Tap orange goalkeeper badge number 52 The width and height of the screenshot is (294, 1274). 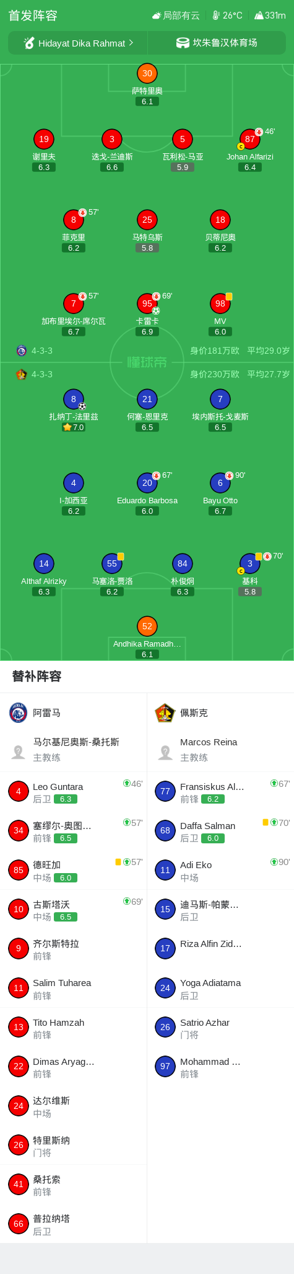pos(147,626)
